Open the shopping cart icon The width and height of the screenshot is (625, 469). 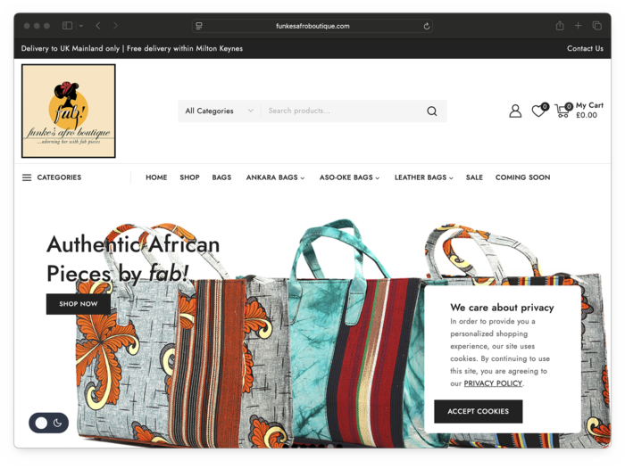pyautogui.click(x=562, y=111)
